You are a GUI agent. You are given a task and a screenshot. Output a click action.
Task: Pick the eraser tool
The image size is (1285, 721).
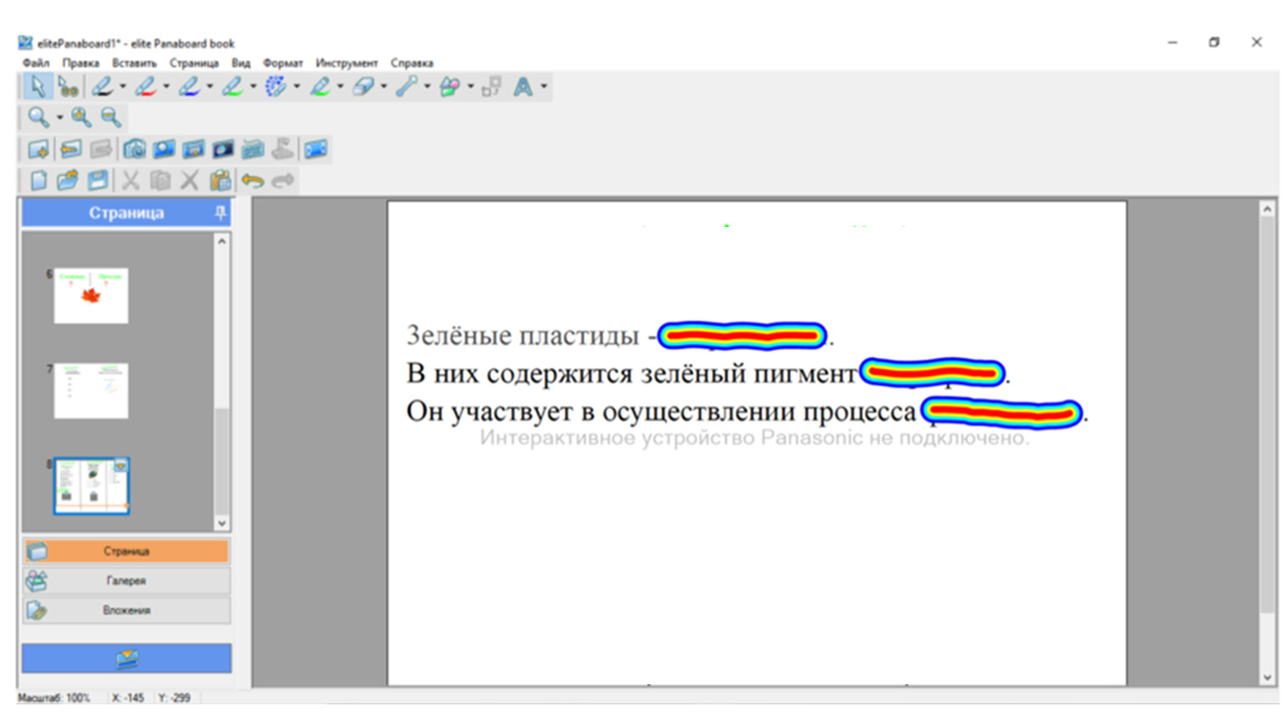click(x=363, y=87)
